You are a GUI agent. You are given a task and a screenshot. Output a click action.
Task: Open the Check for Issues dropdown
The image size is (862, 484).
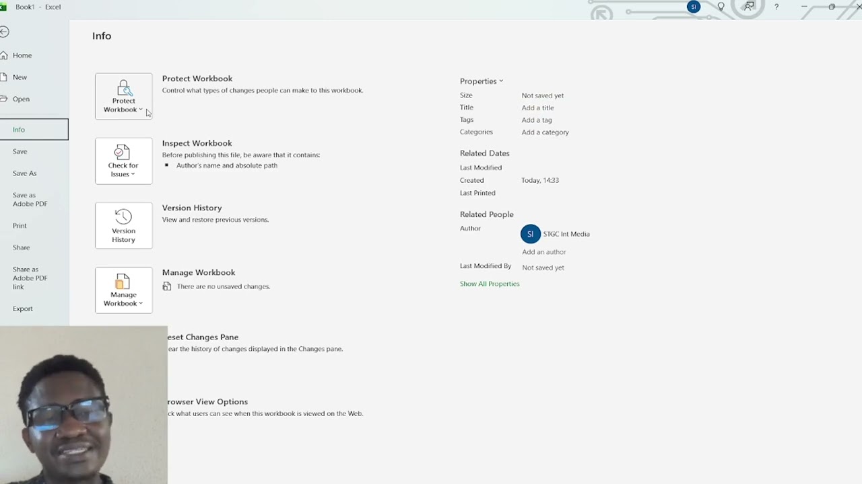point(123,161)
